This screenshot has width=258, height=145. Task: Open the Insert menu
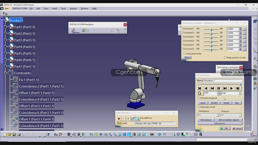55,8
